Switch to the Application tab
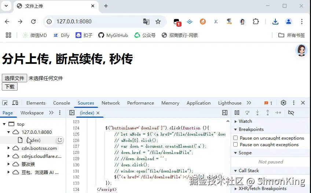 pyautogui.click(x=198, y=103)
